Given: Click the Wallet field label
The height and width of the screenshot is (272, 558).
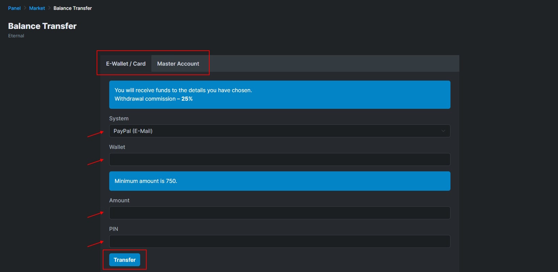Looking at the screenshot, I should (117, 147).
